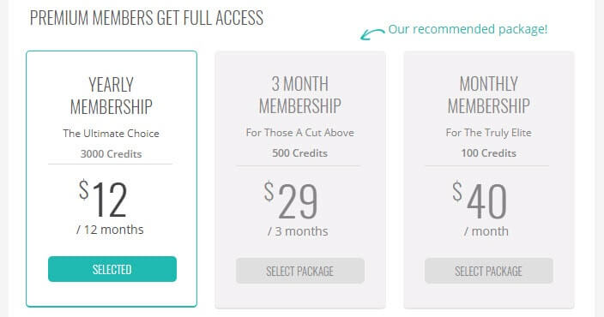Click the 3000 Credits label
Screen dimensions: 604x317
click(111, 154)
